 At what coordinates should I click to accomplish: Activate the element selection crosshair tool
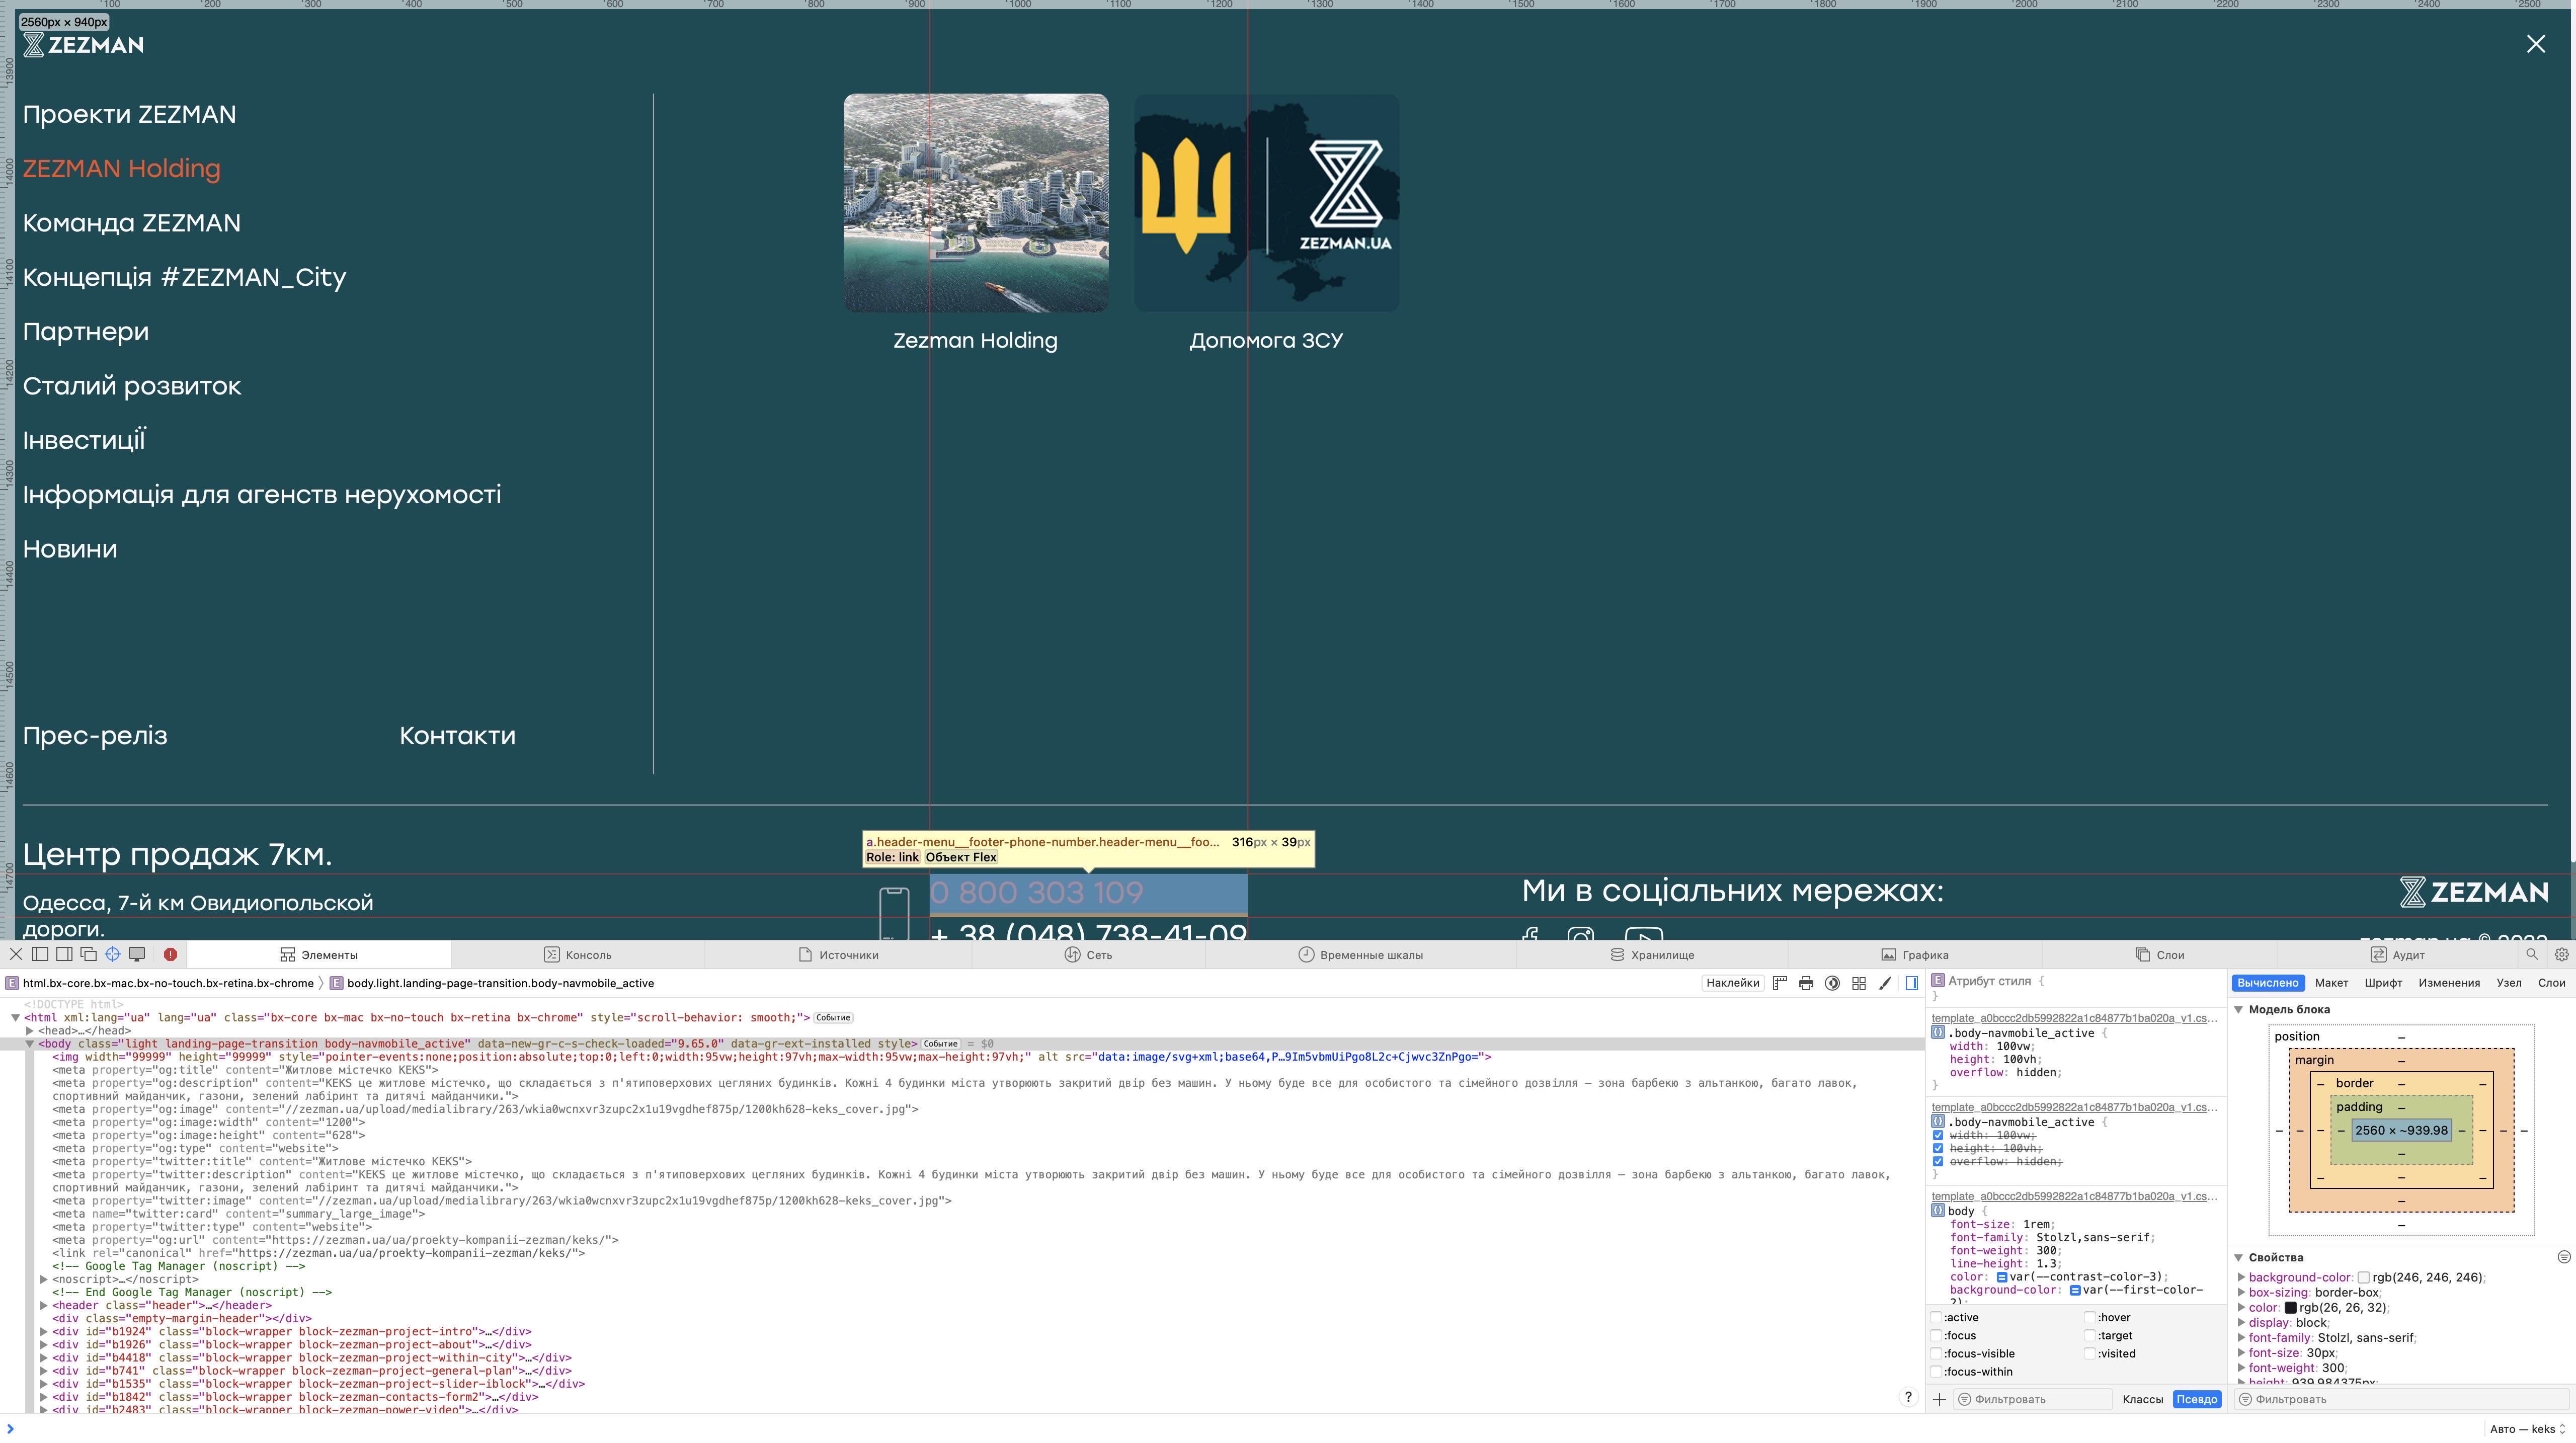pyautogui.click(x=112, y=954)
